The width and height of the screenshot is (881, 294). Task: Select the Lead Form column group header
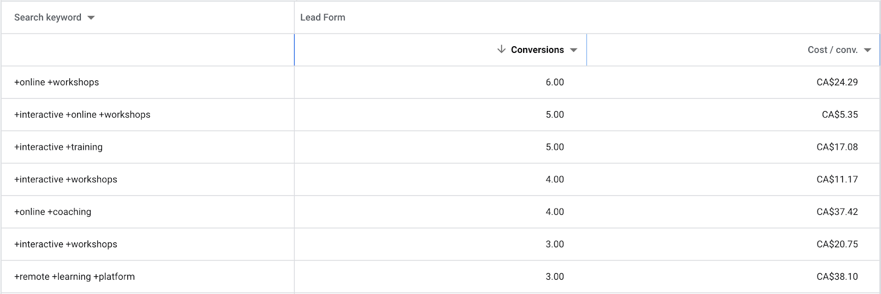click(323, 17)
